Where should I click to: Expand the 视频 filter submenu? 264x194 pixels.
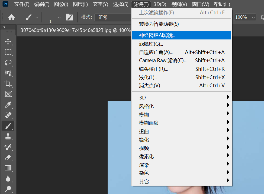coord(182,148)
